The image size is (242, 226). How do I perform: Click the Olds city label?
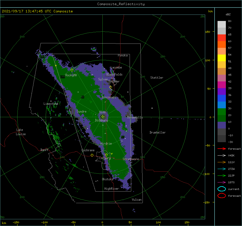[102, 112]
